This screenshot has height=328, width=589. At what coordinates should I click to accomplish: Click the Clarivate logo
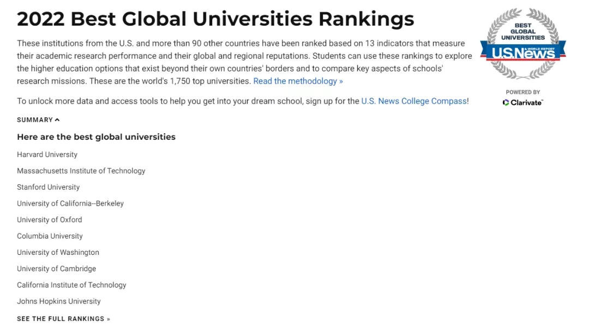click(x=523, y=103)
